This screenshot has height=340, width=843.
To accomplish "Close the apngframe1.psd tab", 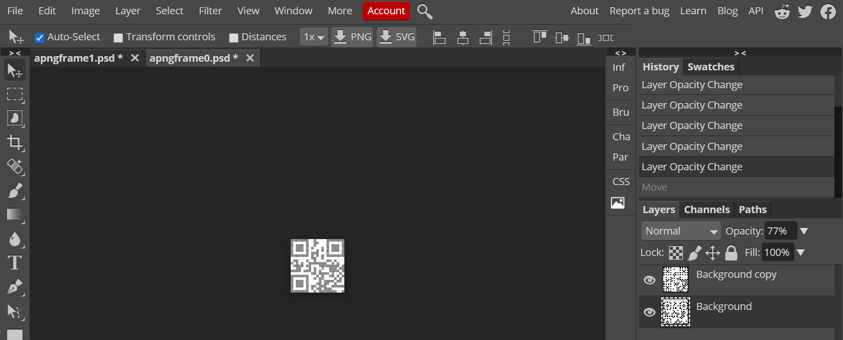I will (x=135, y=58).
